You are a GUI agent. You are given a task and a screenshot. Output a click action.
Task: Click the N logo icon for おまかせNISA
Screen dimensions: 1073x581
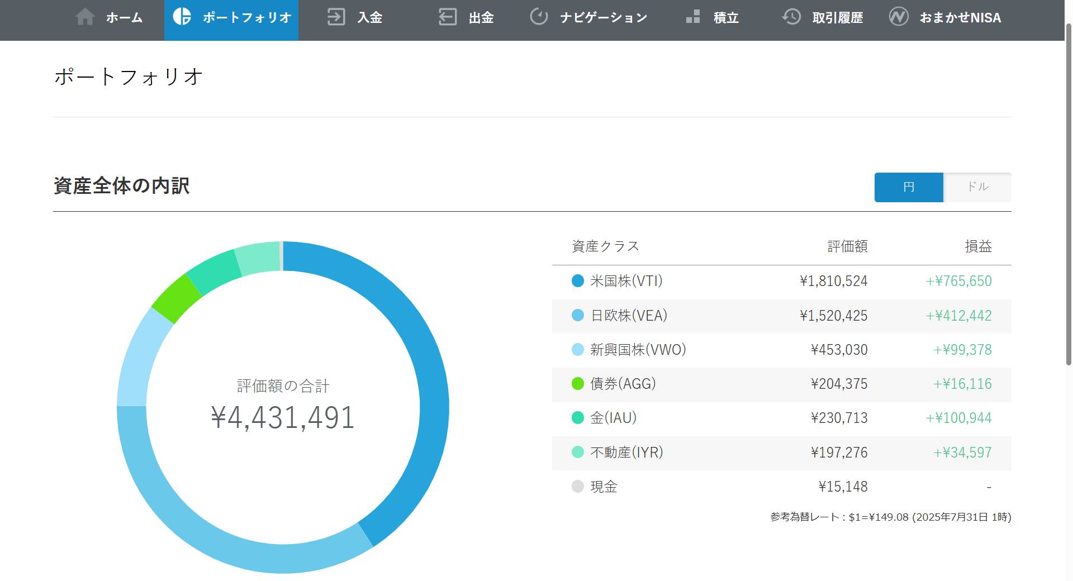coord(899,17)
